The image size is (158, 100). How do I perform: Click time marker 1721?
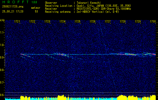click(17, 21)
